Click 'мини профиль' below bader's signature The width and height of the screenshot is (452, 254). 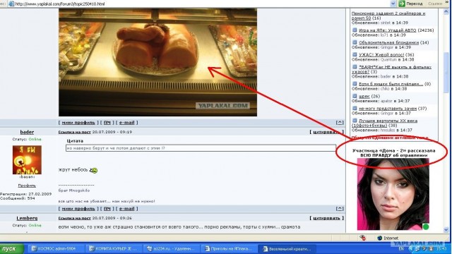78,209
